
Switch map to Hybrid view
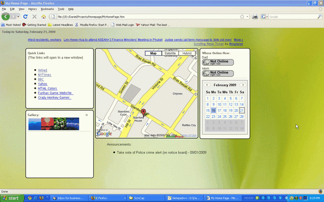[187, 53]
